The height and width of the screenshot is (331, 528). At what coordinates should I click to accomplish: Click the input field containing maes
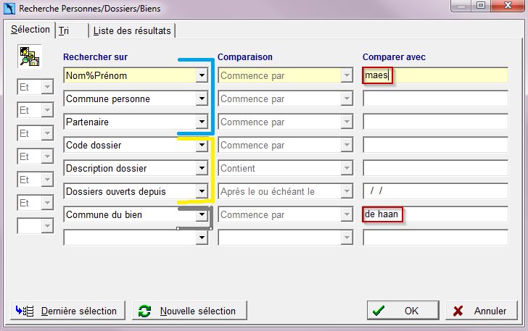click(435, 75)
